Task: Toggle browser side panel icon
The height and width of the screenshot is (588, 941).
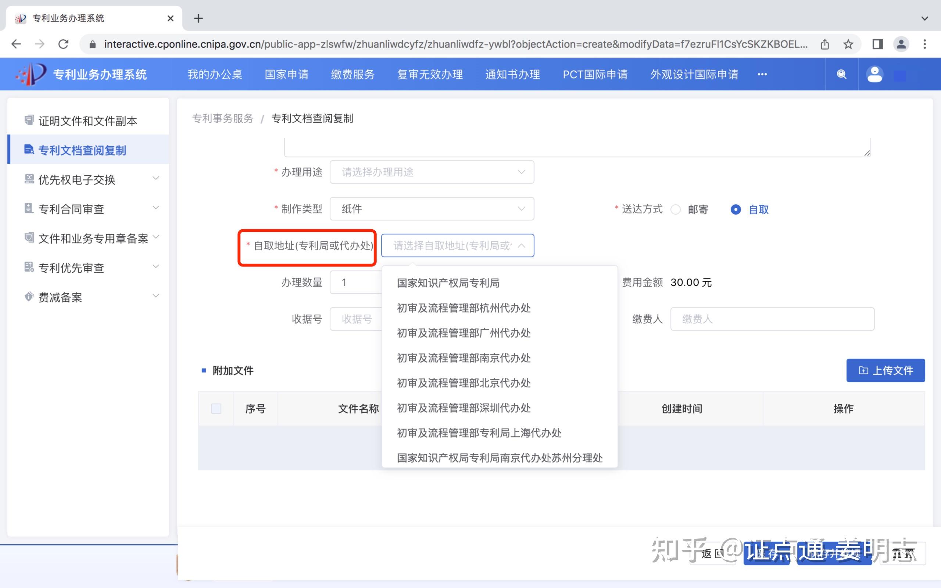Action: tap(878, 44)
